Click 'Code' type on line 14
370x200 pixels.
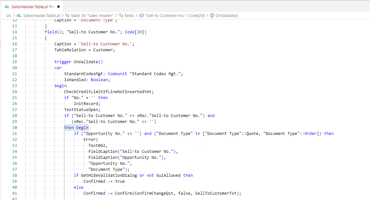pyautogui.click(x=130, y=32)
